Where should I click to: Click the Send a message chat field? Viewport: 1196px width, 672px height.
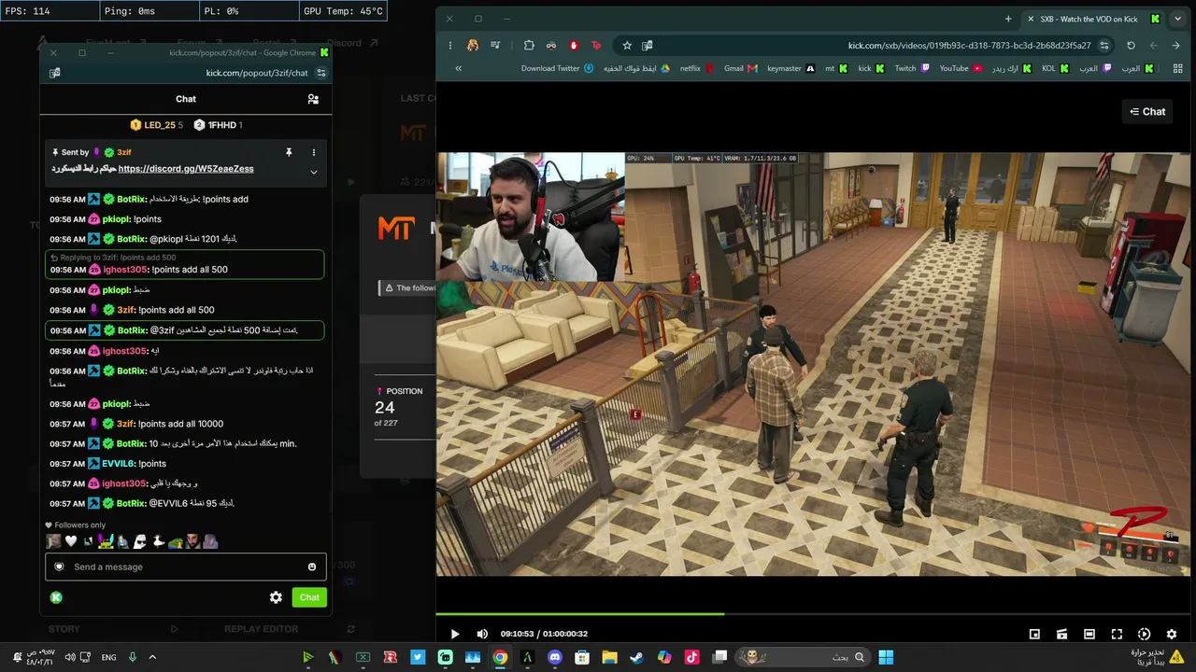pyautogui.click(x=184, y=567)
